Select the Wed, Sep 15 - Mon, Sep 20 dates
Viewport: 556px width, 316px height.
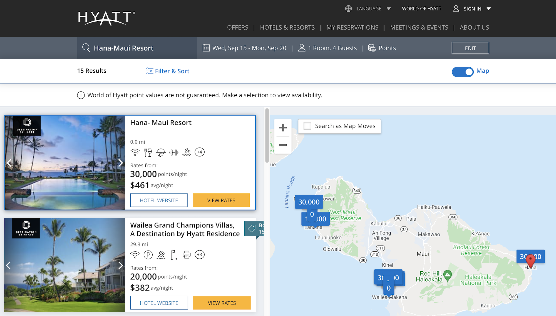pos(249,48)
